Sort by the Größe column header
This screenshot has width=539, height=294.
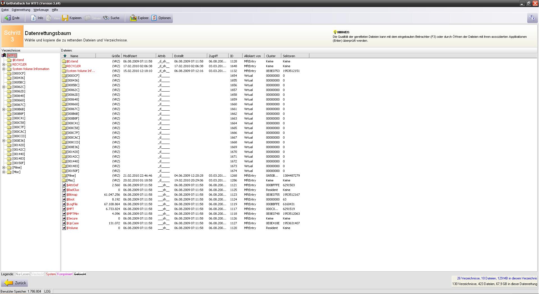pyautogui.click(x=109, y=56)
